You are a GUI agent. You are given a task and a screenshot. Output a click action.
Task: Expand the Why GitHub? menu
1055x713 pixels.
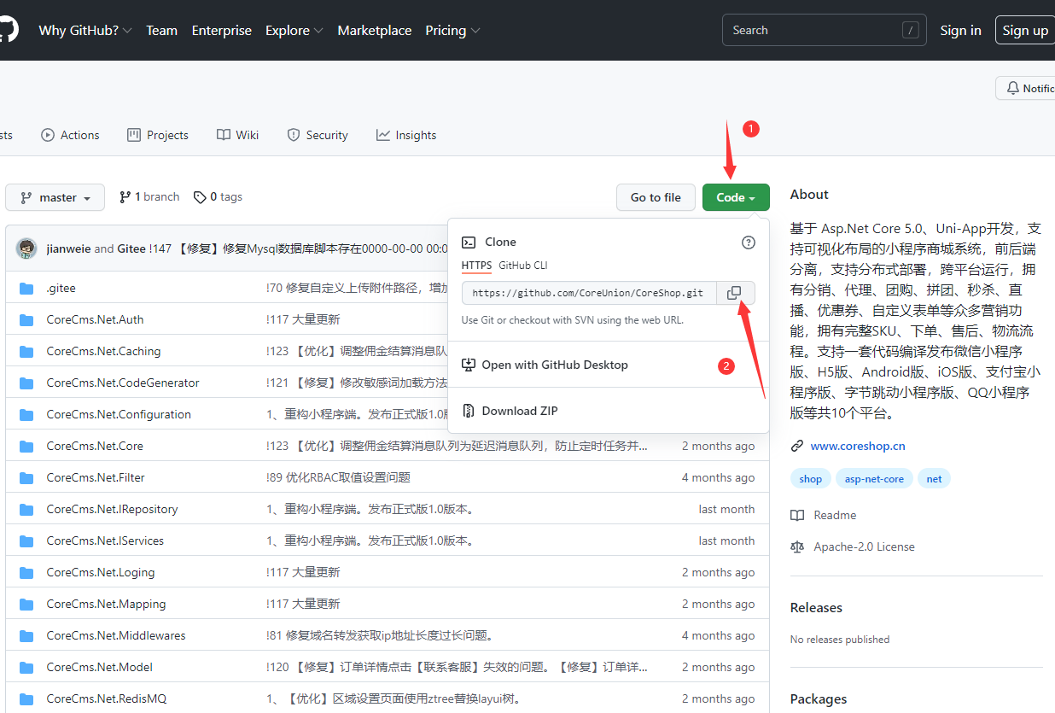[x=85, y=30]
